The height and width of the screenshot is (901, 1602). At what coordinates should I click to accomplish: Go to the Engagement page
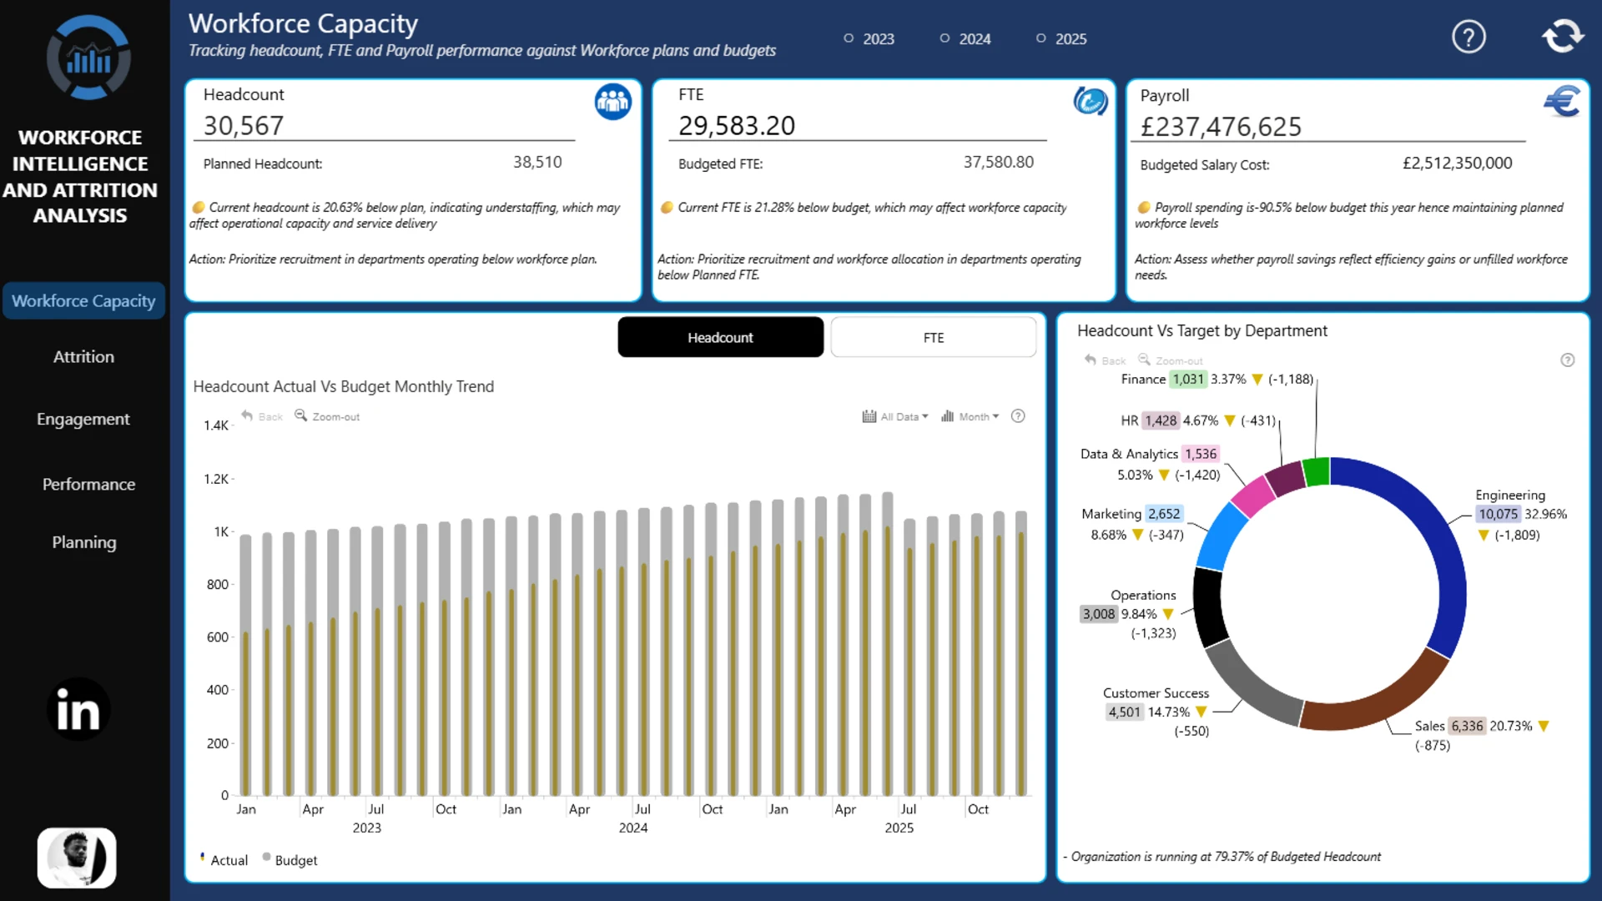tap(83, 419)
